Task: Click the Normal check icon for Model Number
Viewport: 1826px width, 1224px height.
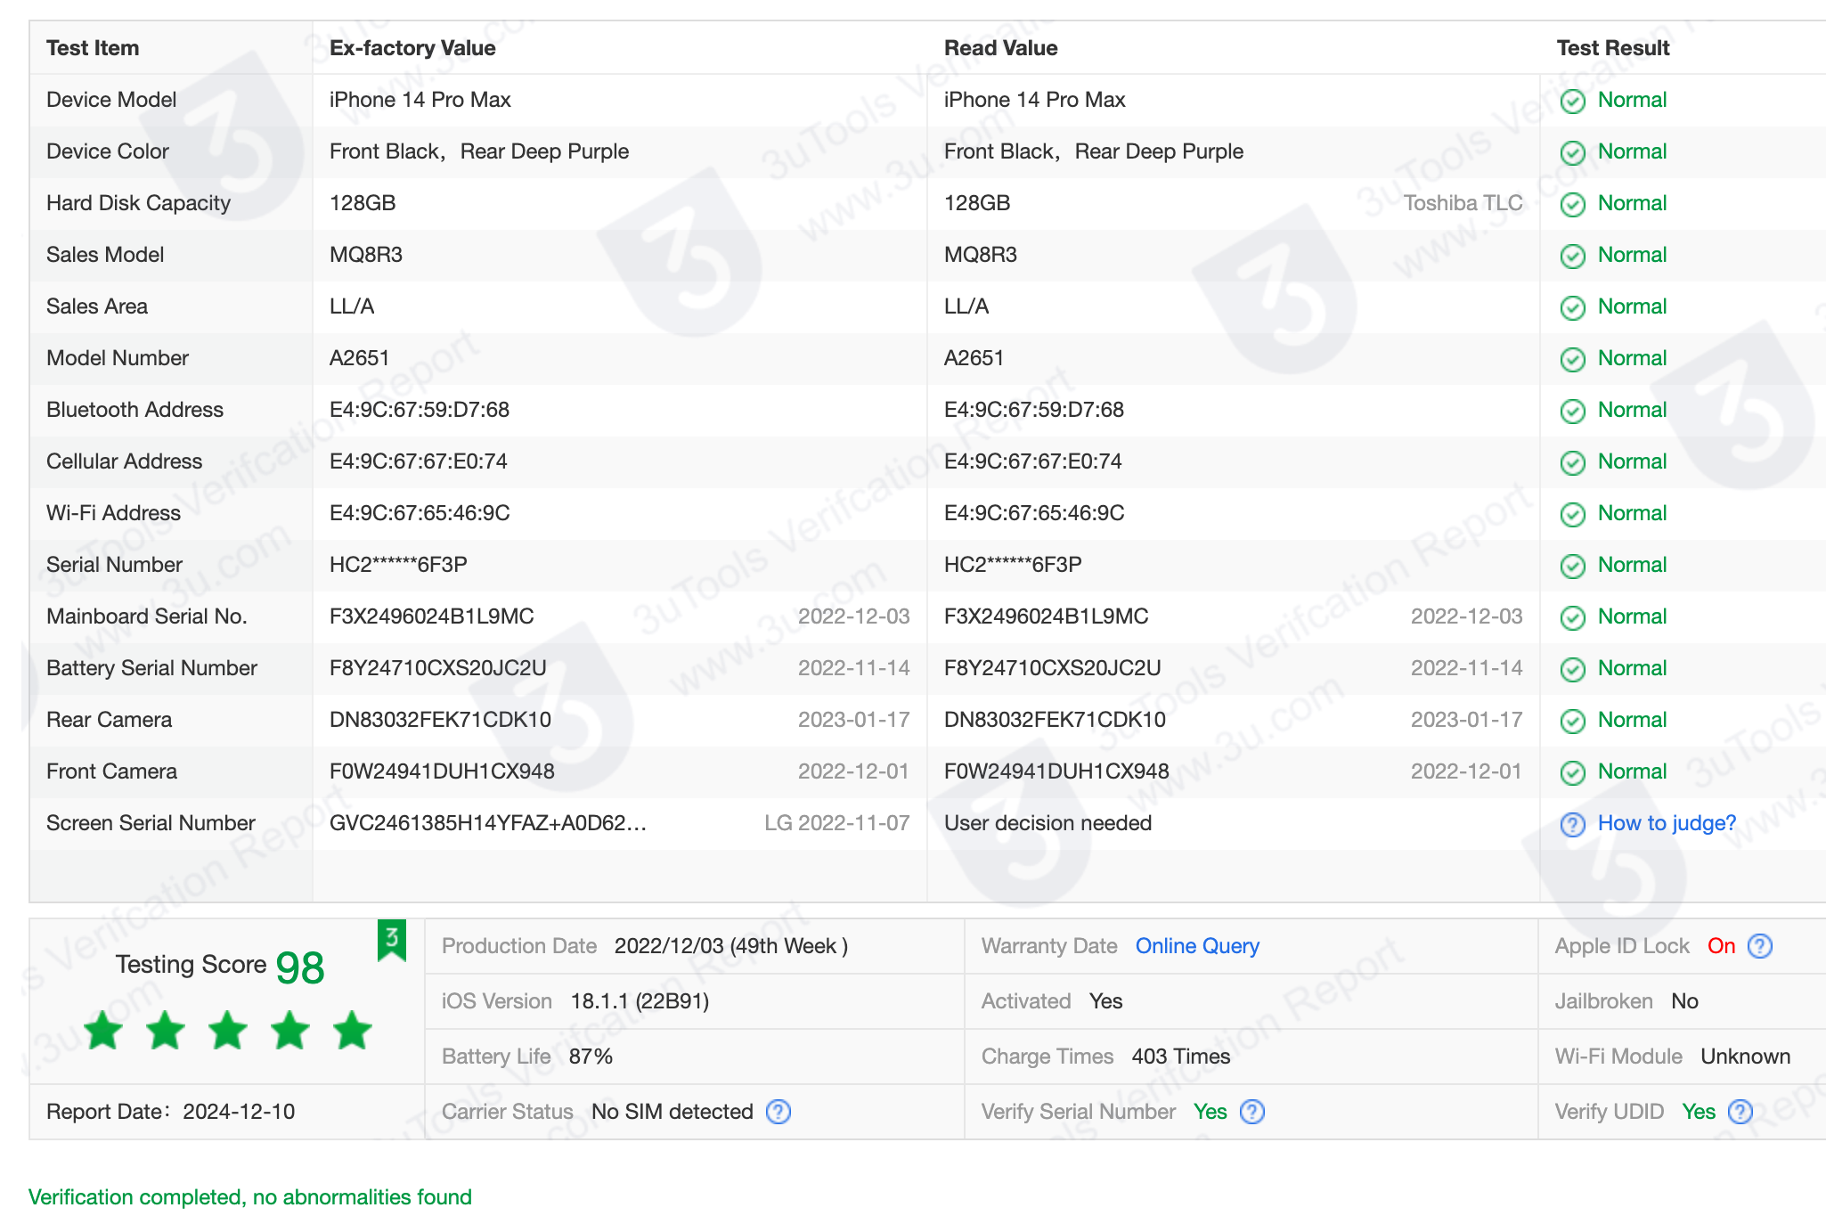Action: coord(1573,359)
